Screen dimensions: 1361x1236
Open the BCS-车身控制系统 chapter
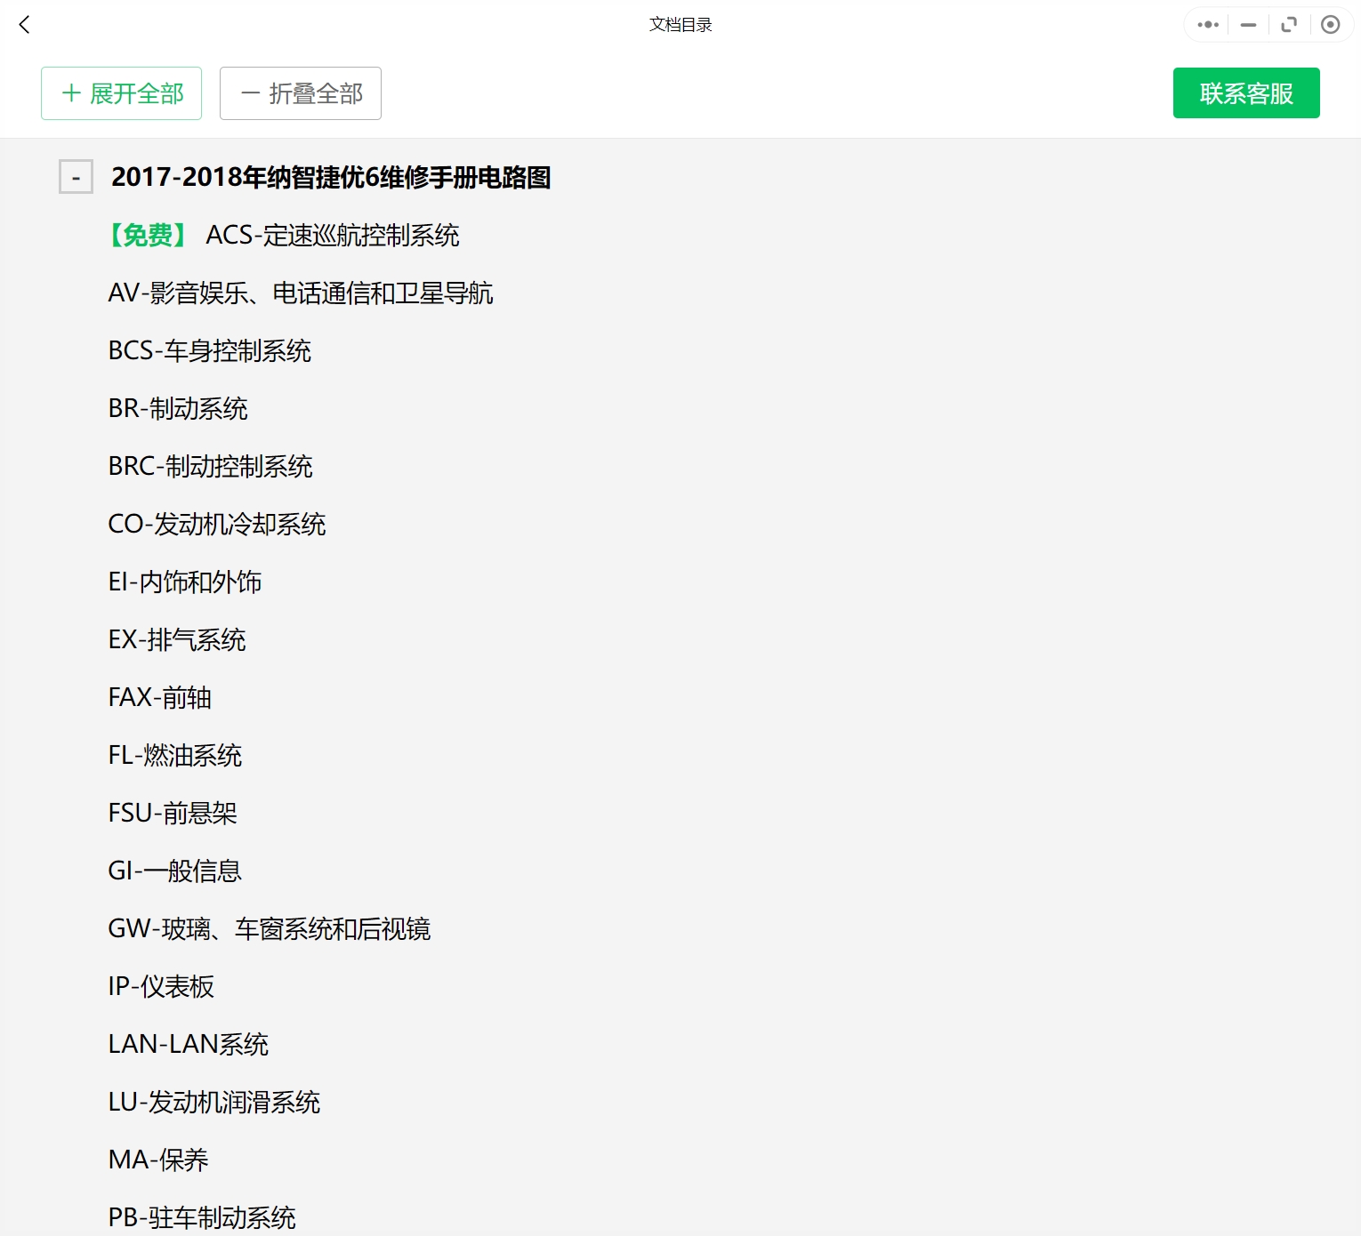(x=210, y=351)
